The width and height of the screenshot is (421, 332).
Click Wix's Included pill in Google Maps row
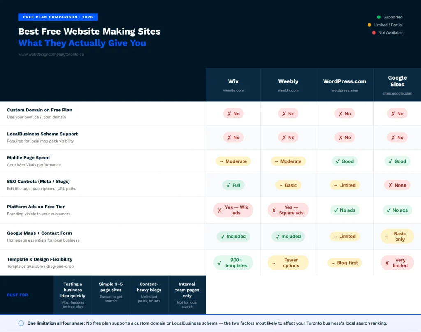click(x=234, y=236)
